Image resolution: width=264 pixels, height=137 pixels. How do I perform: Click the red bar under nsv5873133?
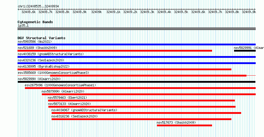coord(142,107)
